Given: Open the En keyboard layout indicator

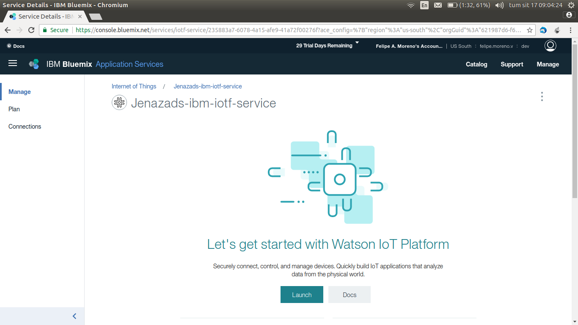Looking at the screenshot, I should [x=424, y=5].
